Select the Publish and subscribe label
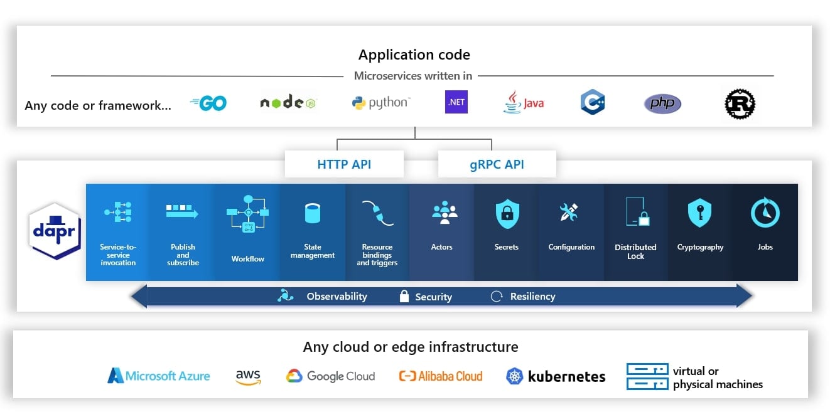830x417 pixels. coord(183,255)
